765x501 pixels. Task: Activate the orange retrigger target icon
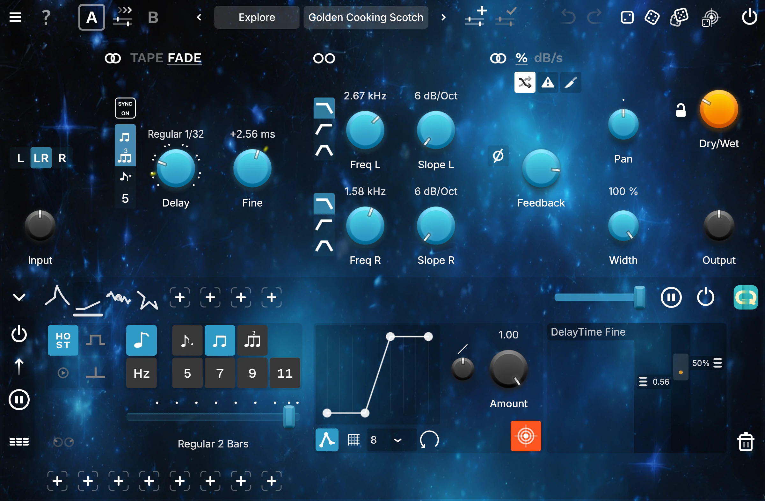click(x=526, y=436)
